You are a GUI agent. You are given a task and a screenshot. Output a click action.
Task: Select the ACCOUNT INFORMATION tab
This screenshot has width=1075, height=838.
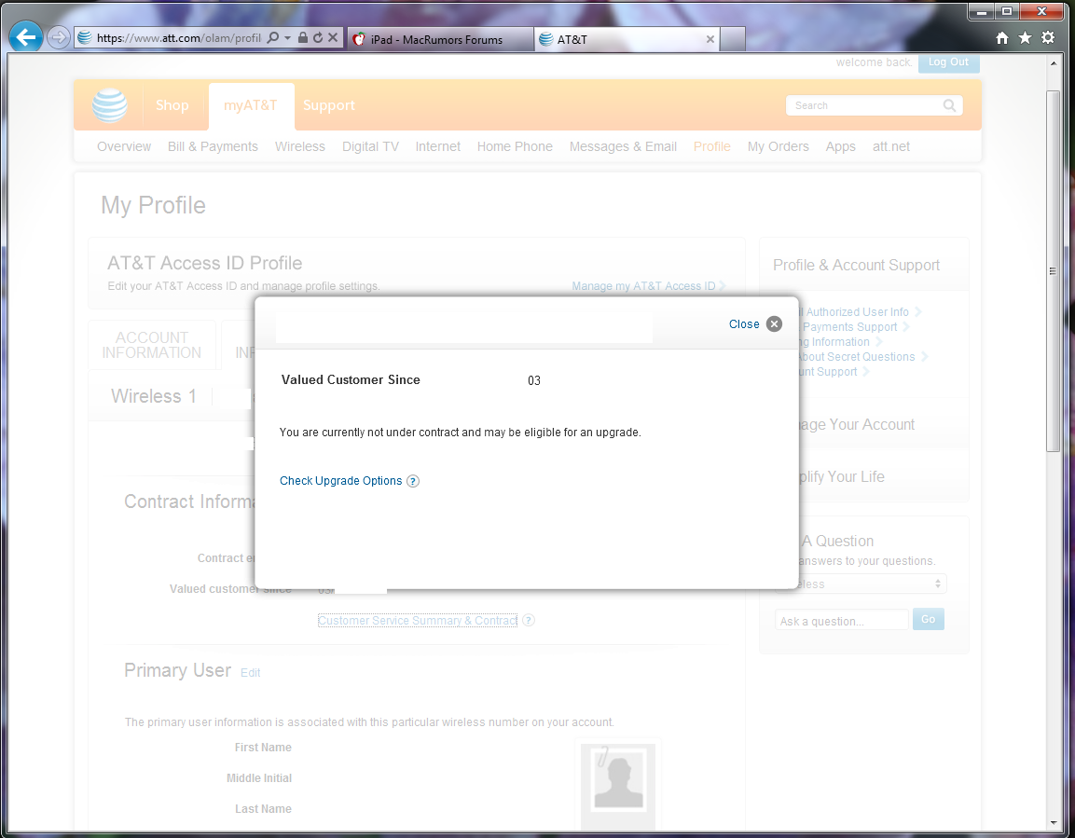[152, 345]
